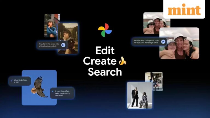210x118 pixels.
Task: Click "A magnificent Red-tailed Hawk soaring overhead!" reply
Action: [62, 93]
